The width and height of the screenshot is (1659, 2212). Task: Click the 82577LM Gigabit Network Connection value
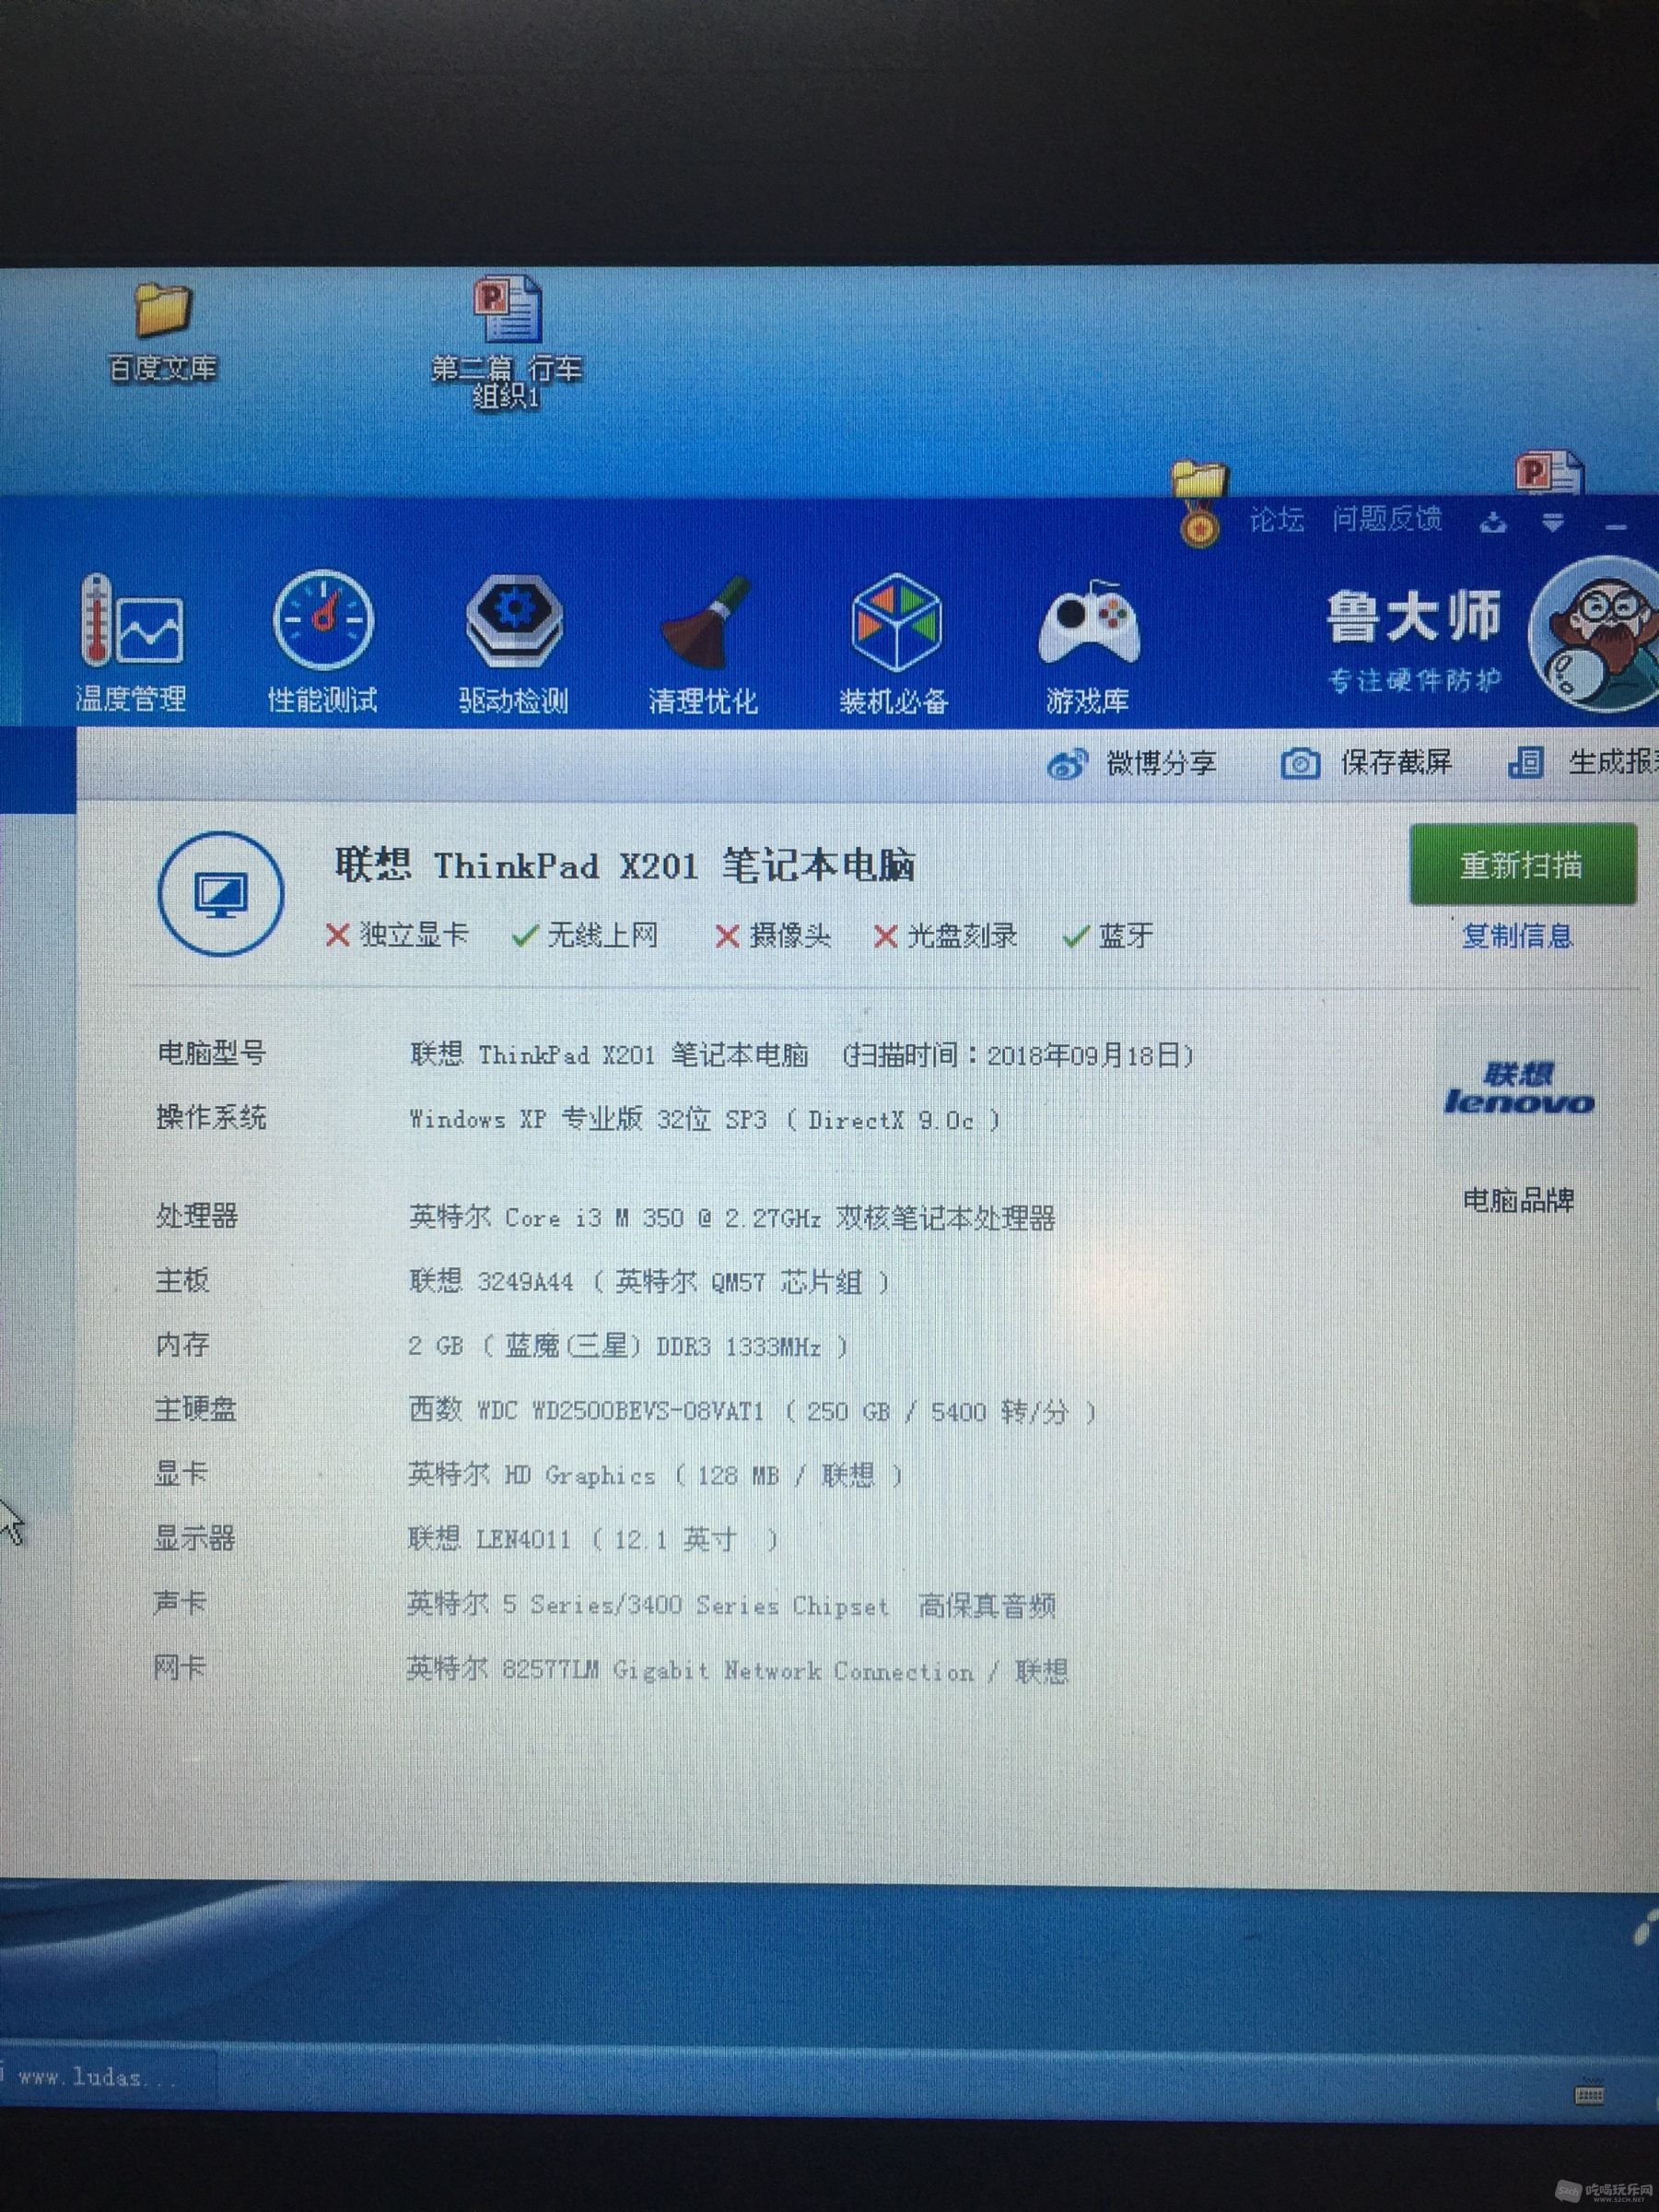point(738,1670)
